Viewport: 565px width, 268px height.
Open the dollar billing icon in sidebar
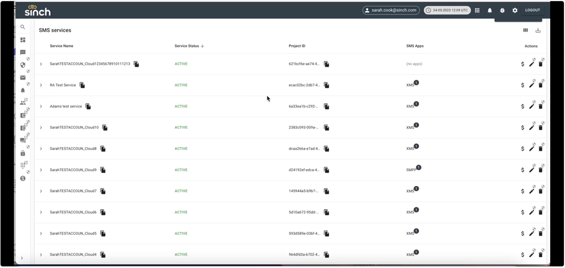pyautogui.click(x=23, y=178)
